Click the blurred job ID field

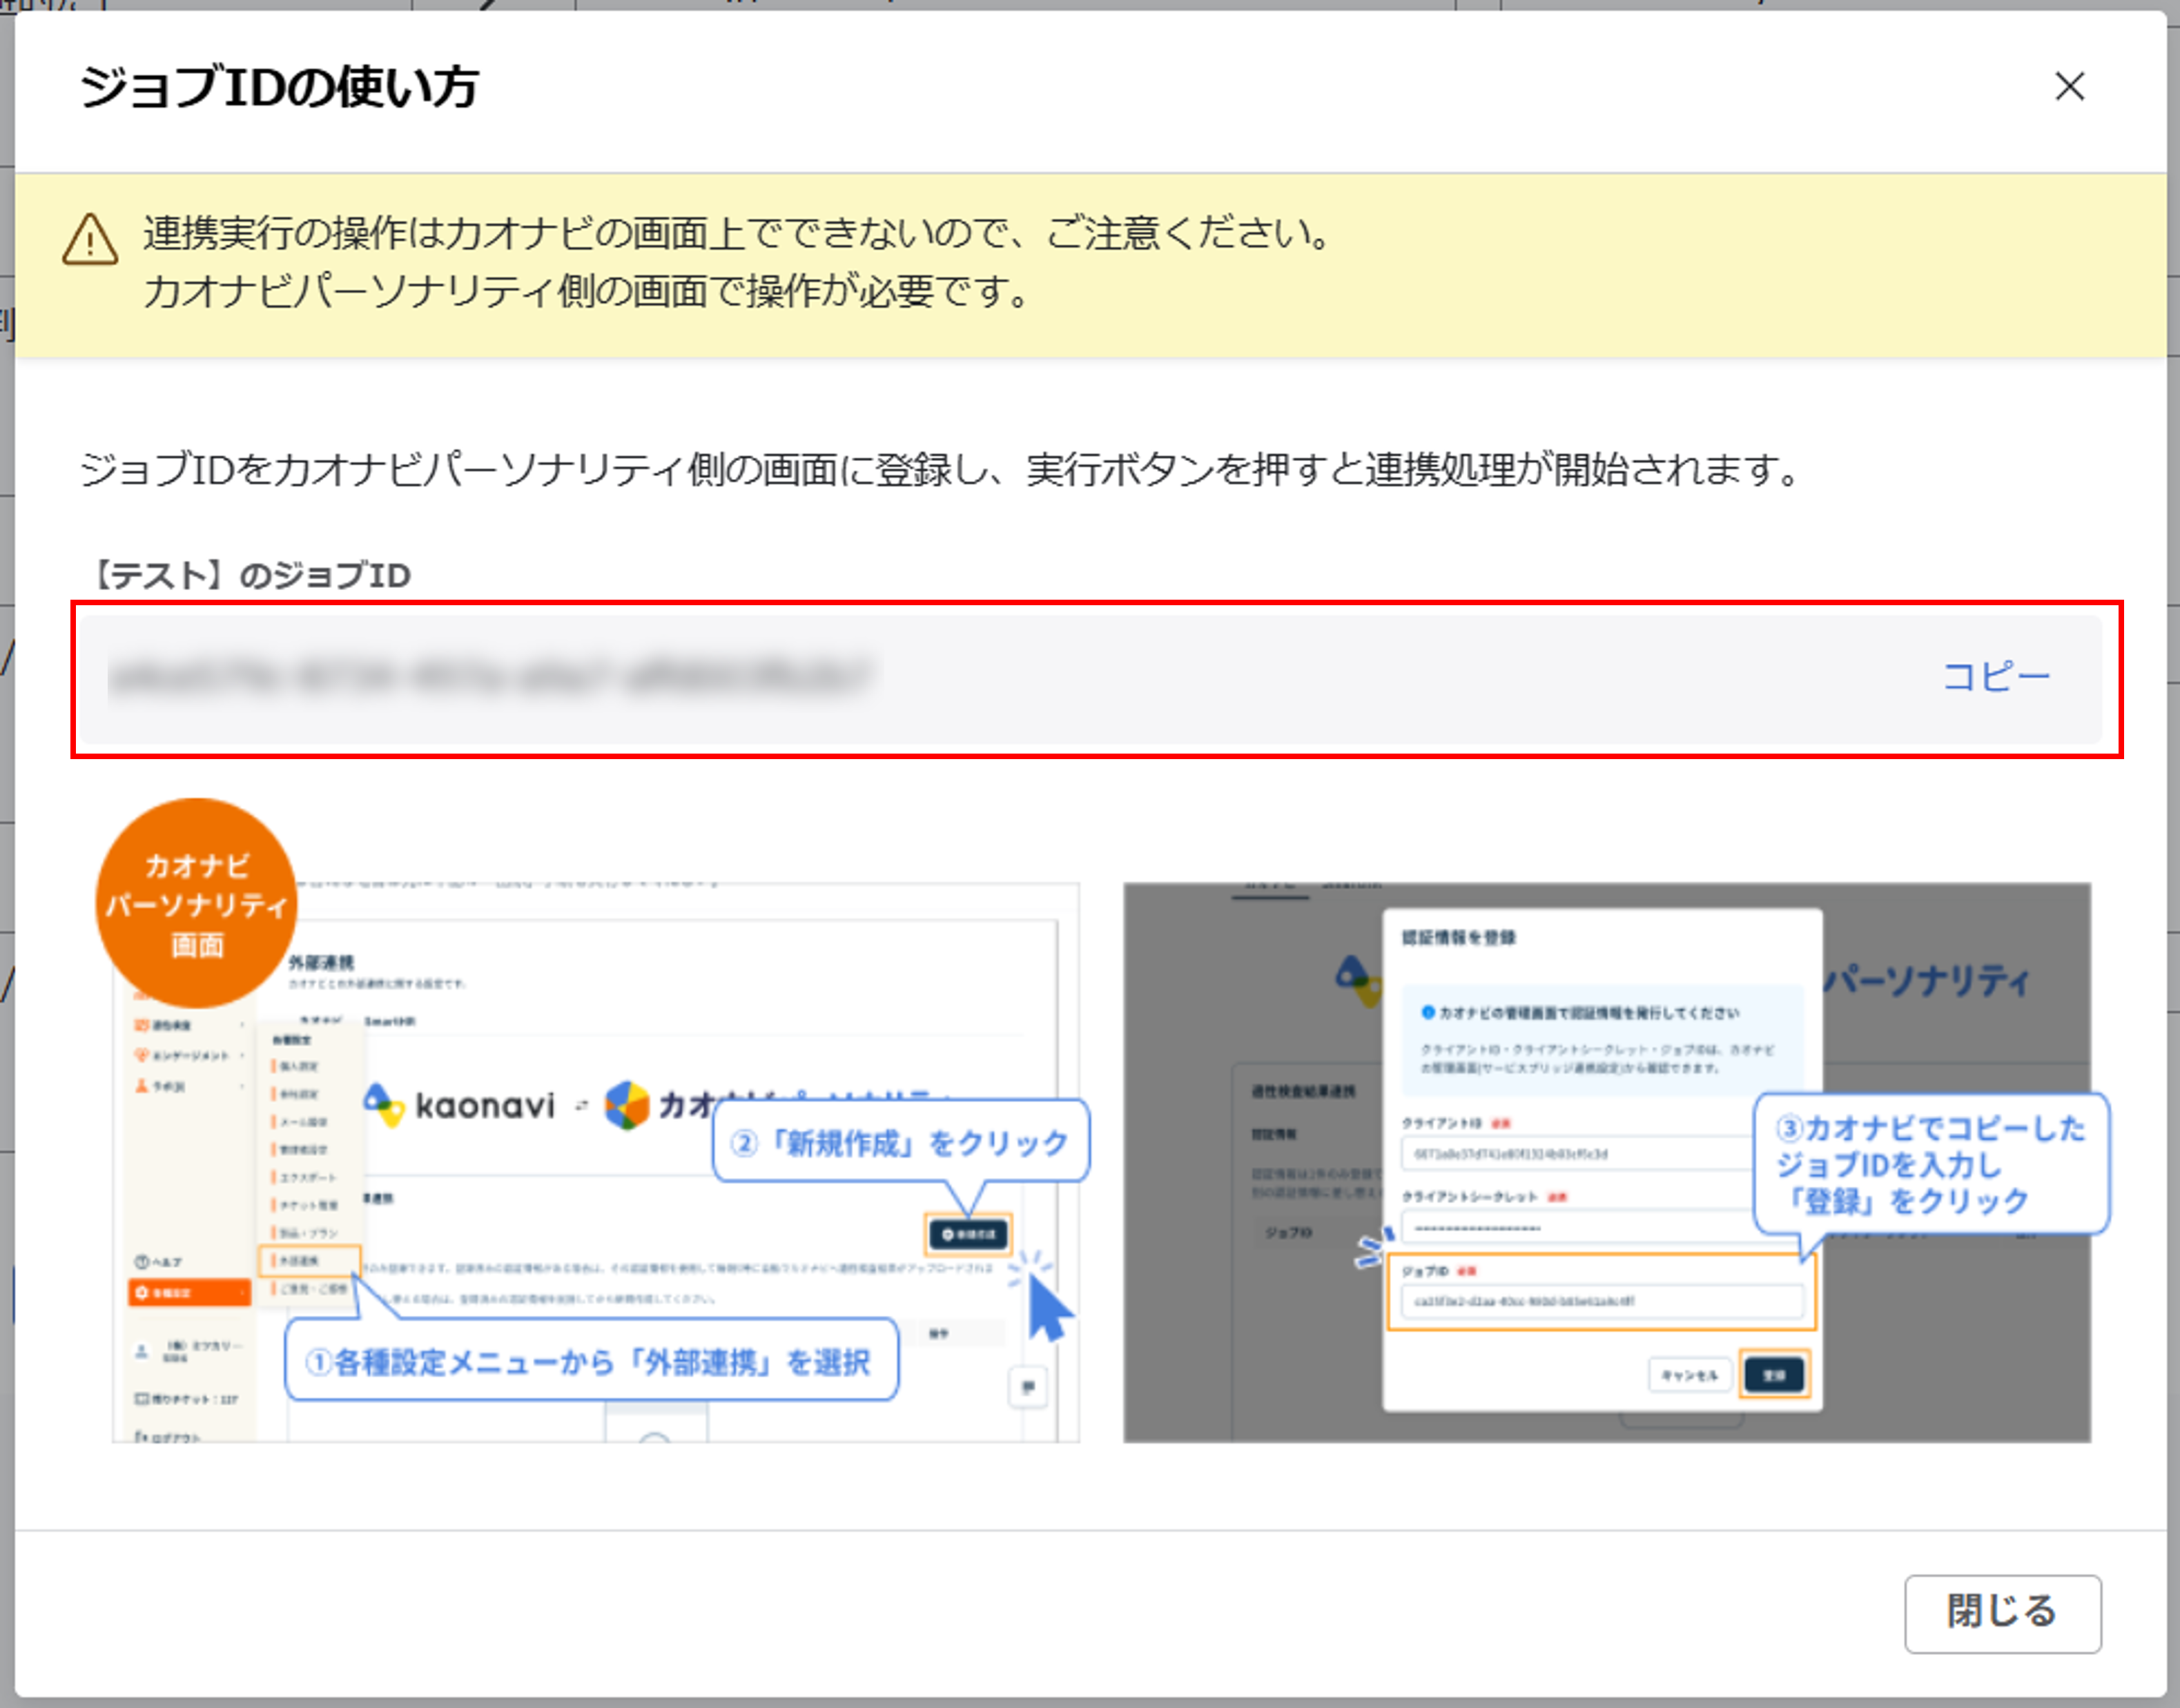click(1091, 679)
